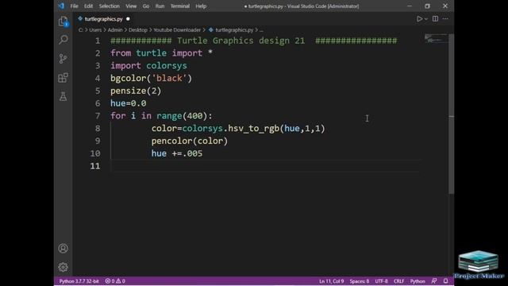508x286 pixels.
Task: Click line number 11 in the gutter
Action: pos(95,166)
